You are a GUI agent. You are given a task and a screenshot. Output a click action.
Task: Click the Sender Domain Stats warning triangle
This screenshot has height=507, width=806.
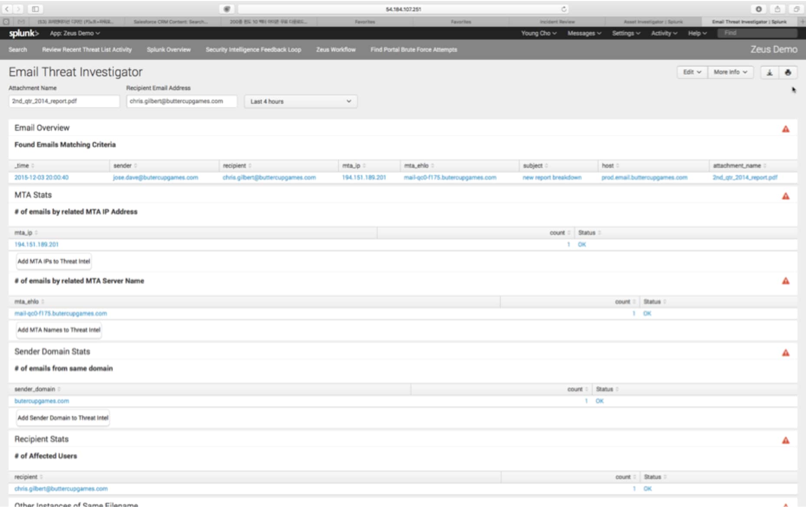pyautogui.click(x=786, y=353)
